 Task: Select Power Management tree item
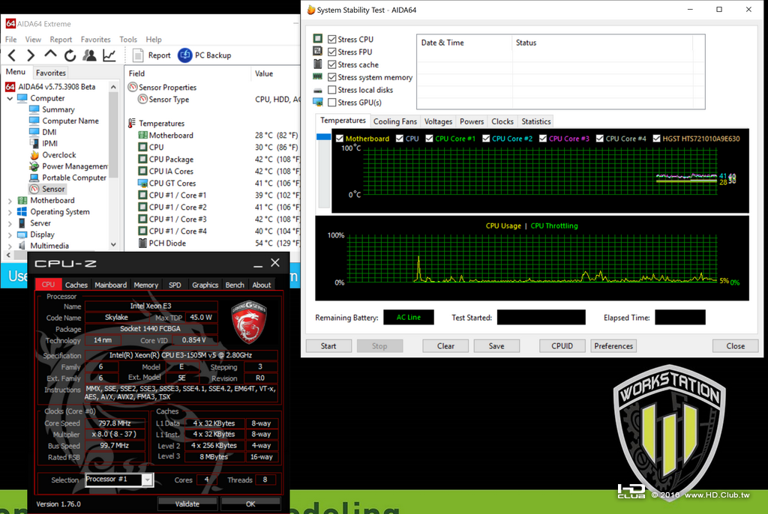point(75,166)
